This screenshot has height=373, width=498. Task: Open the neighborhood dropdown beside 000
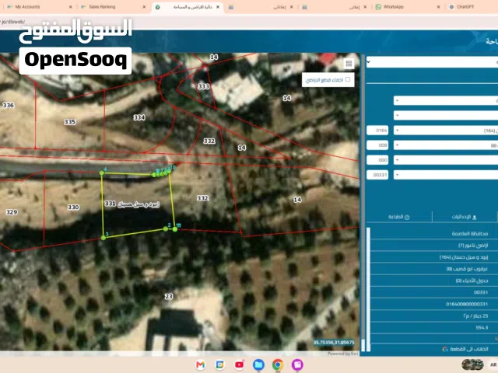446,160
